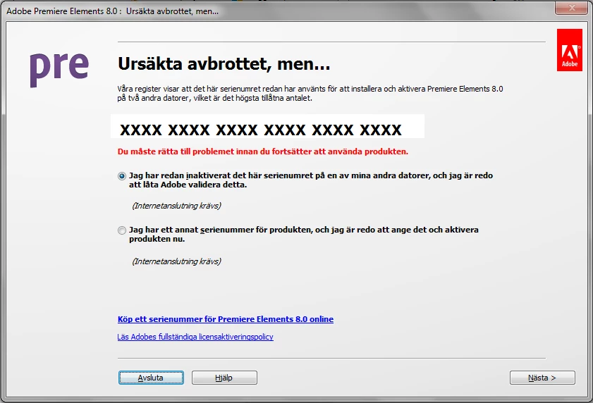Viewport: 593px width, 403px height.
Task: Click the heading Ursäkta avbrottet, men...
Action: click(224, 64)
